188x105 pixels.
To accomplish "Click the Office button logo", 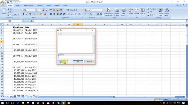I will click(3, 3).
